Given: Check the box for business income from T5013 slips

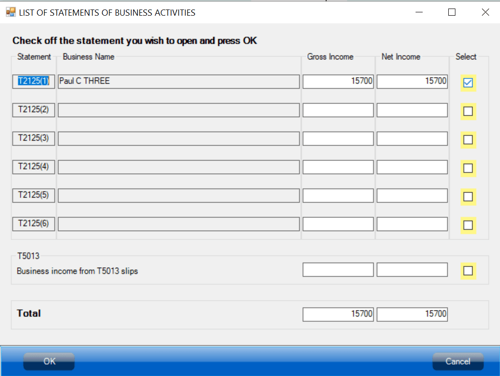Looking at the screenshot, I should click(x=468, y=270).
